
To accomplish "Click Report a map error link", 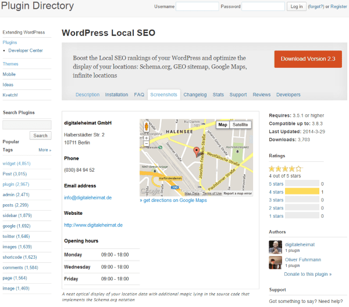I will [x=237, y=193].
